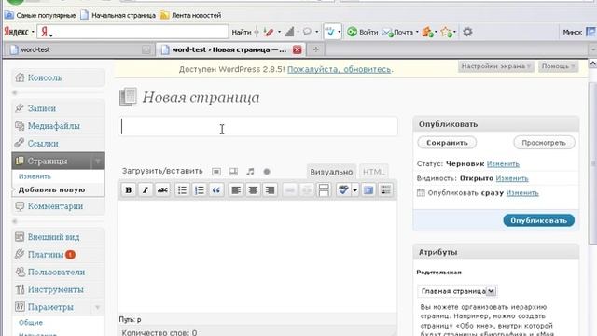Click the add audio music-note icon
Viewport: 597px width, 336px height.
coord(250,172)
